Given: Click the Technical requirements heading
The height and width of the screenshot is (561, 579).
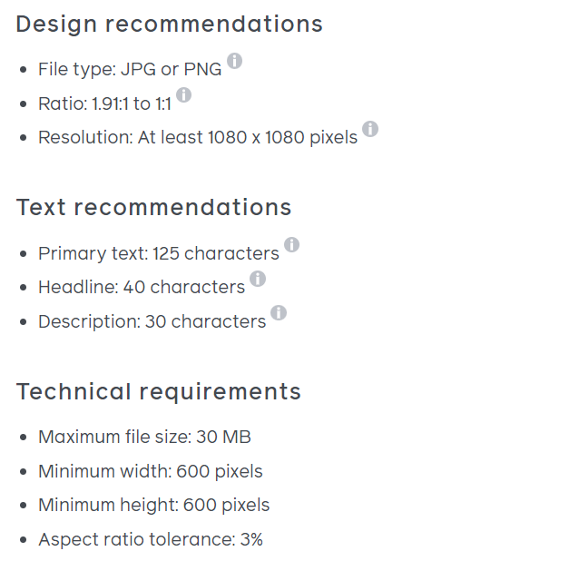Looking at the screenshot, I should (159, 392).
